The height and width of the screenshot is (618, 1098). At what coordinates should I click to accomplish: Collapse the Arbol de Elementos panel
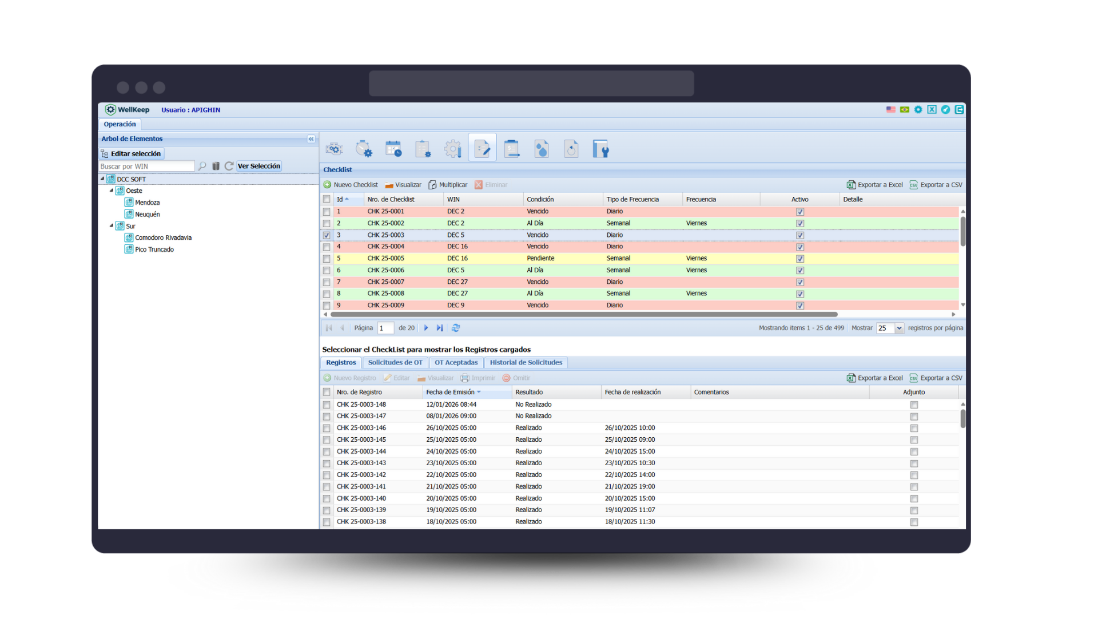pos(311,139)
